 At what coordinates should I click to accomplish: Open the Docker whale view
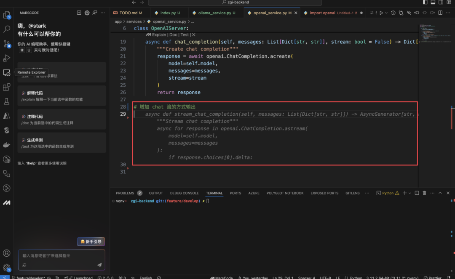(x=7, y=145)
